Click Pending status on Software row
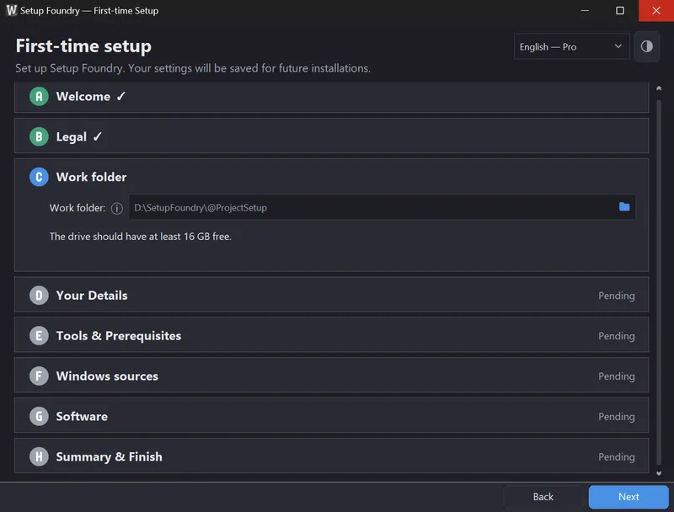 point(617,417)
